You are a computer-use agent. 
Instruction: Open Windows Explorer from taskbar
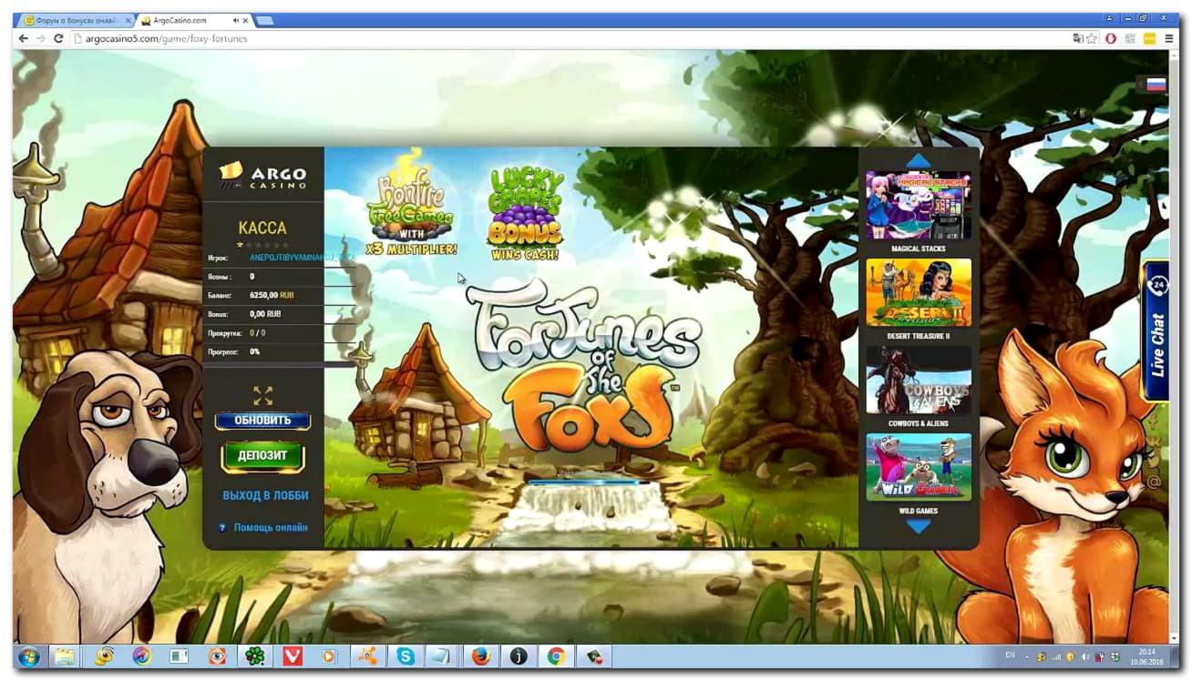pyautogui.click(x=64, y=656)
